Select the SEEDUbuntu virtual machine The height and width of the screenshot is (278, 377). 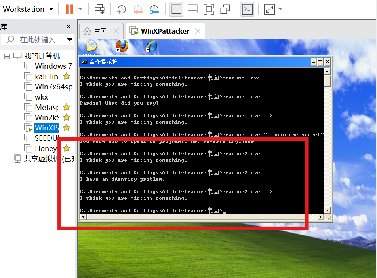pos(54,138)
